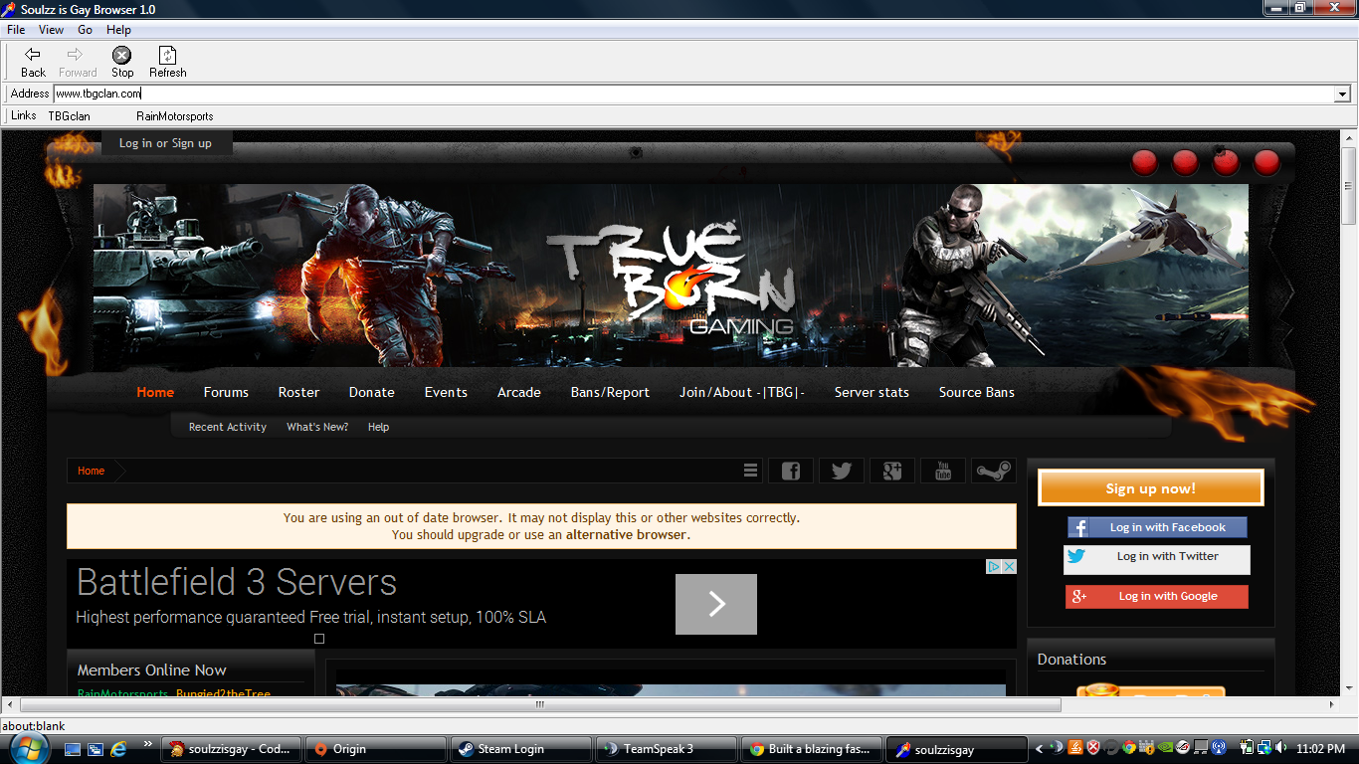
Task: Close the ad with X icon
Action: (1009, 566)
